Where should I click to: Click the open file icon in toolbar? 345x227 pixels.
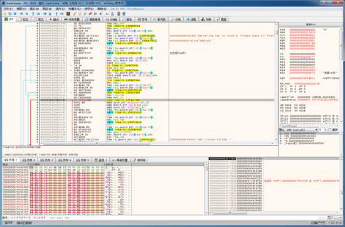click(x=4, y=14)
